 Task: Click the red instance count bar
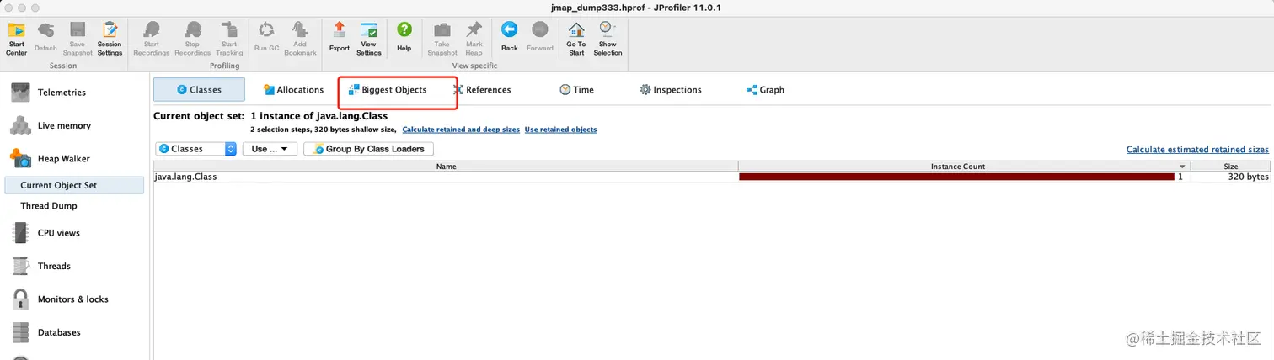click(x=956, y=177)
